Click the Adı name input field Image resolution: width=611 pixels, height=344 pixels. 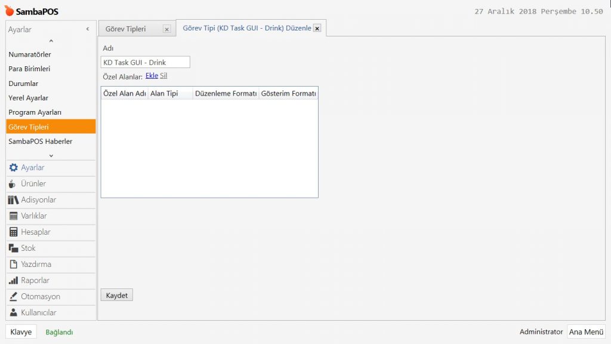pyautogui.click(x=146, y=62)
